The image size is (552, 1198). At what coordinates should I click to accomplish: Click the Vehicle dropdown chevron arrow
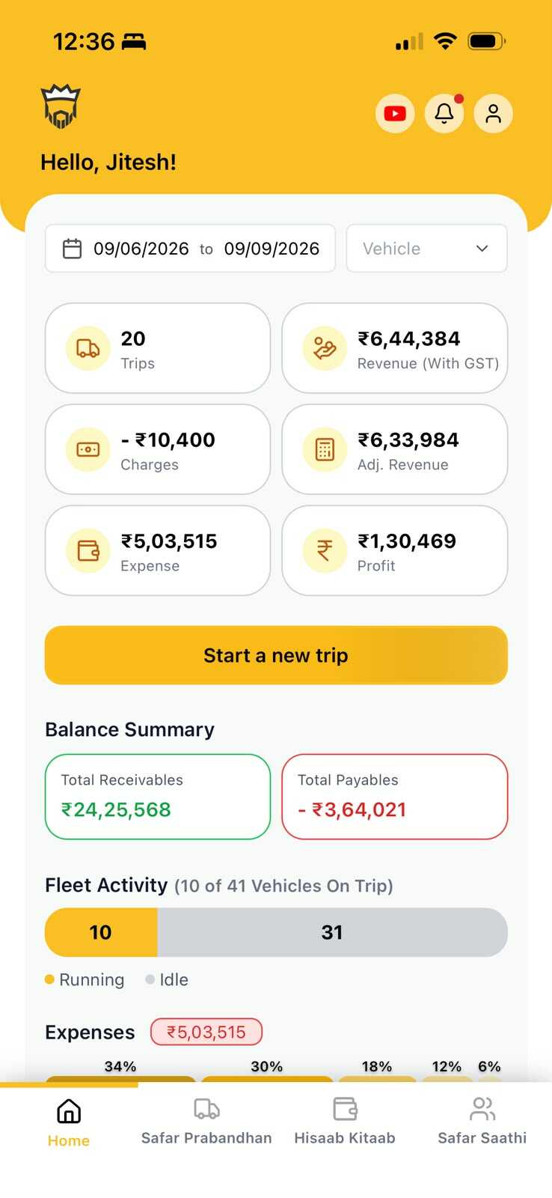click(x=482, y=249)
